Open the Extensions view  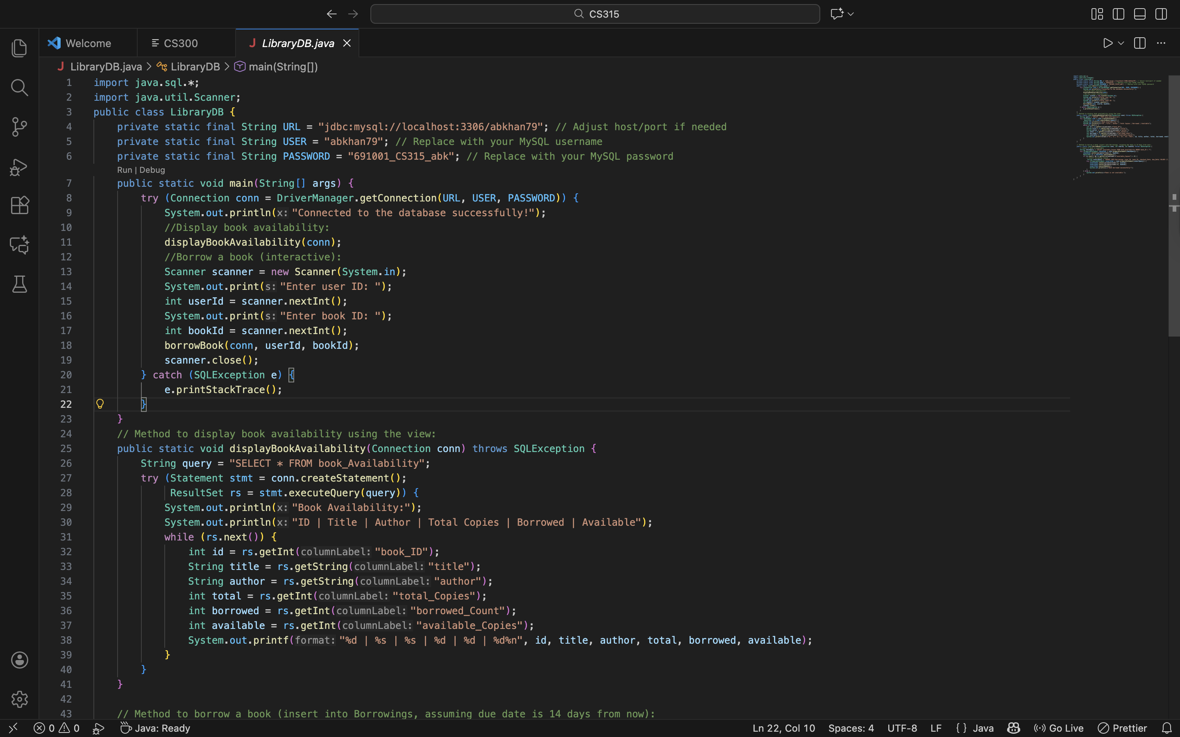(x=20, y=205)
